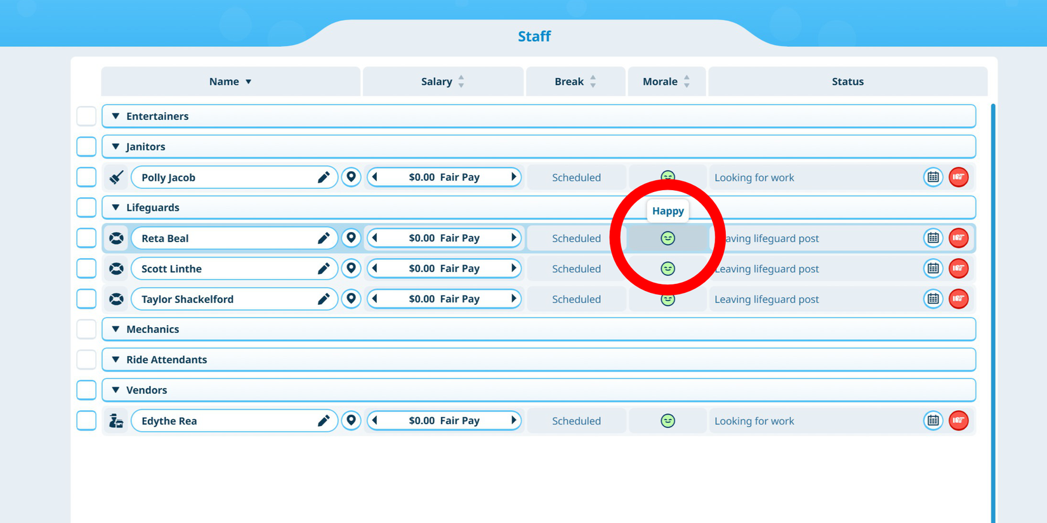Click the Scheduled break button for Polly Jacob
Image resolution: width=1047 pixels, height=523 pixels.
point(576,178)
